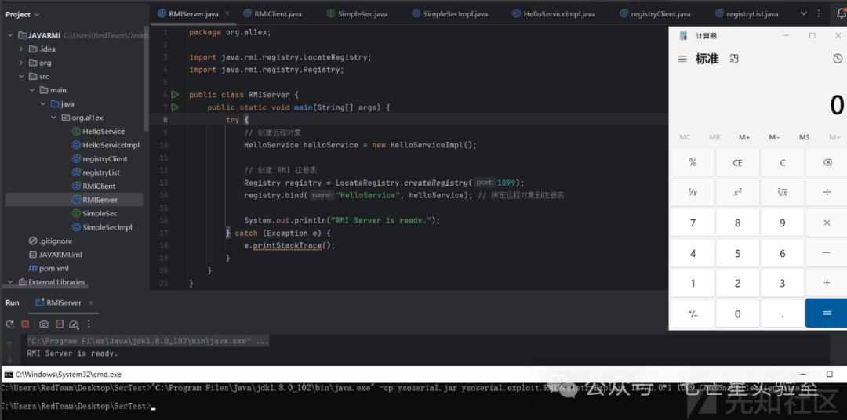The image size is (847, 420).
Task: Select registryList in project tree
Action: pyautogui.click(x=96, y=172)
